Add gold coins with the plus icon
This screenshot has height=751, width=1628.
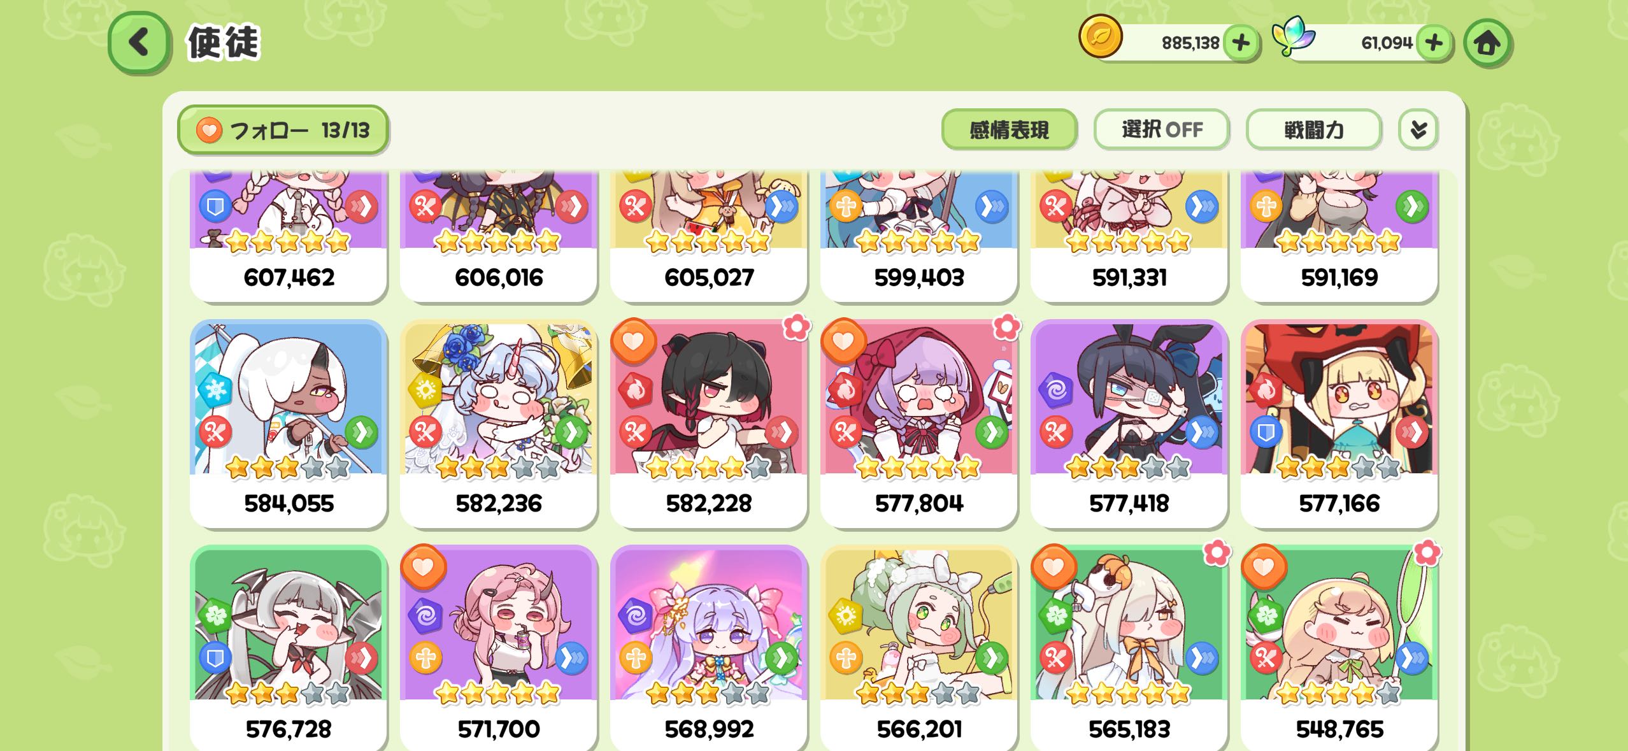tap(1241, 43)
